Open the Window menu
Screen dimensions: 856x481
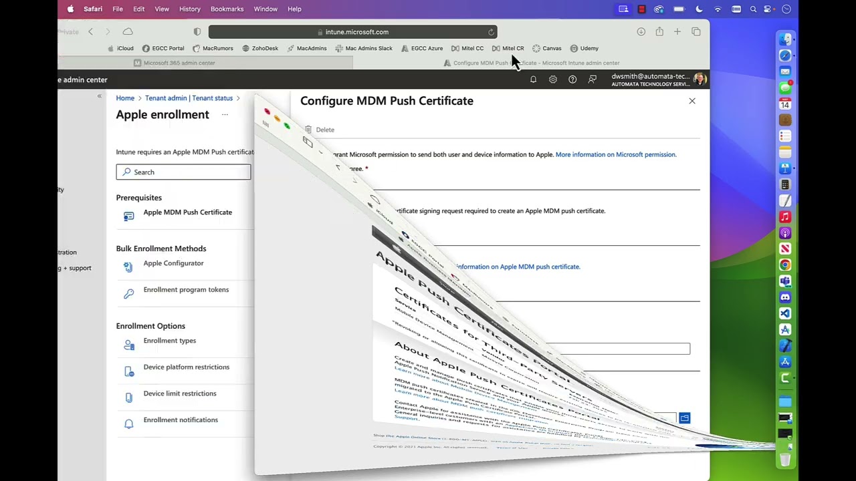tap(265, 9)
